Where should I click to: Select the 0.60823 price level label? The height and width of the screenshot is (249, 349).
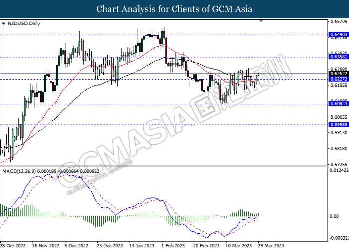click(x=339, y=104)
